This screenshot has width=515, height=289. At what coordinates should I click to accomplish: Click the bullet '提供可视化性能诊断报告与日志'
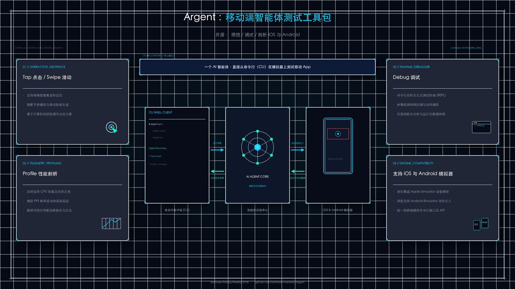tap(49, 210)
